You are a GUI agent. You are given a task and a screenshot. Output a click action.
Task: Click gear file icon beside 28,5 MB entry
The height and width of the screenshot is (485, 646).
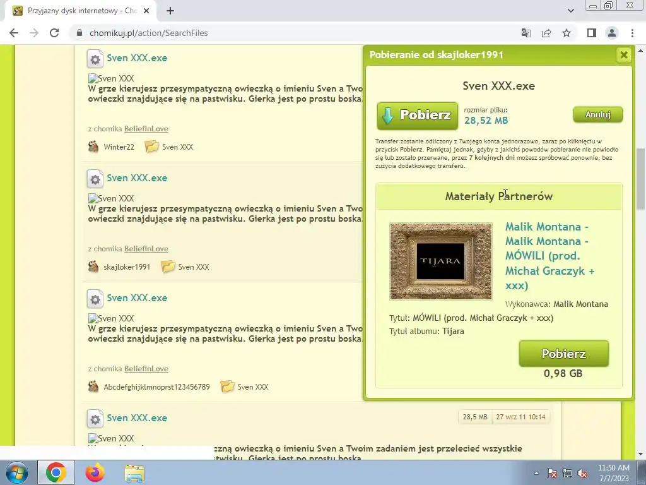point(95,419)
